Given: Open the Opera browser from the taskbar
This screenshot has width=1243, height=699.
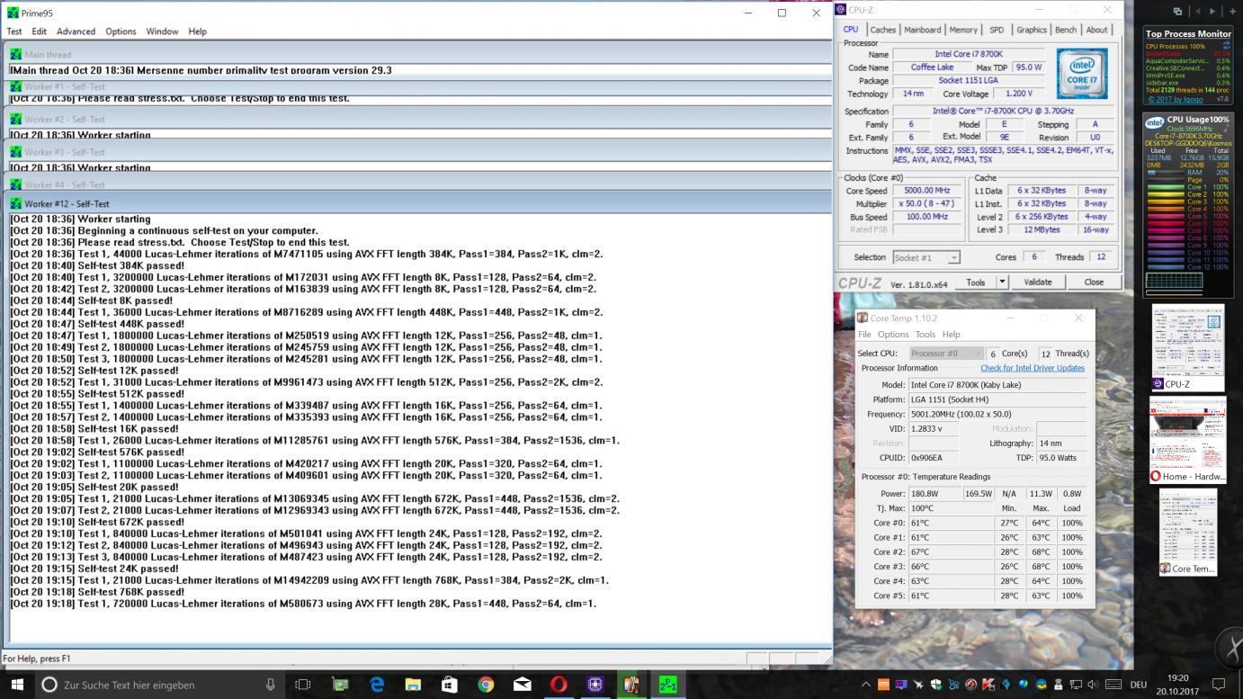Looking at the screenshot, I should pyautogui.click(x=559, y=685).
